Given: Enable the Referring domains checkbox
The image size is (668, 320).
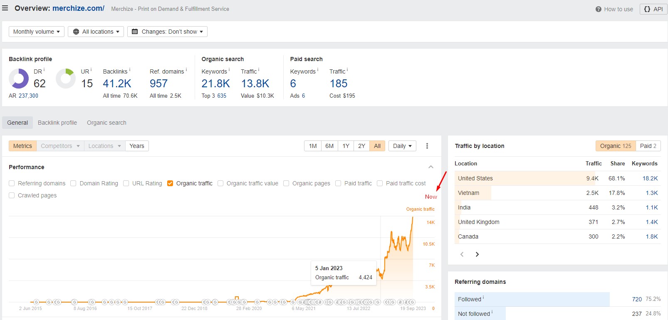Looking at the screenshot, I should click(x=12, y=183).
